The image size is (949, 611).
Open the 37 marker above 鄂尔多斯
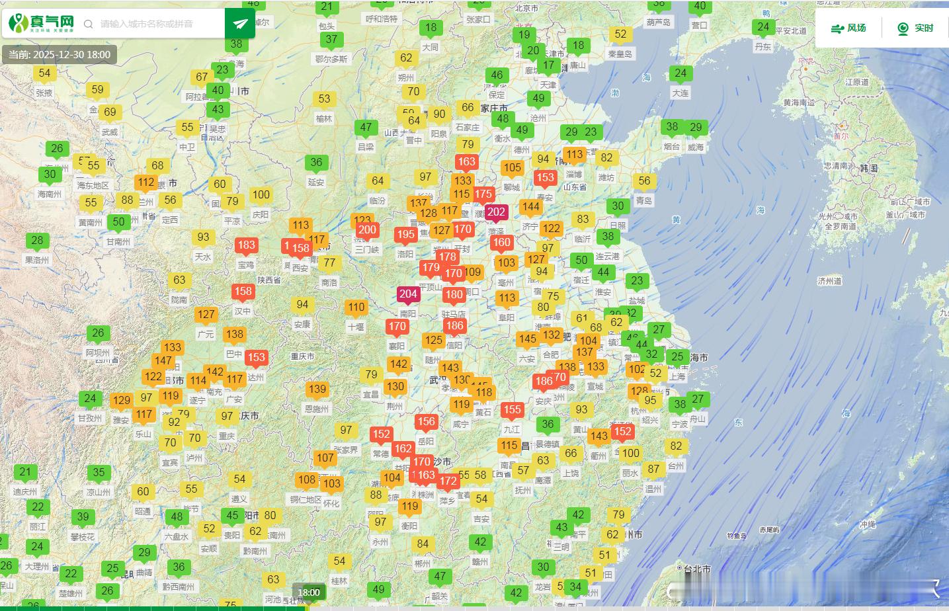tap(331, 40)
